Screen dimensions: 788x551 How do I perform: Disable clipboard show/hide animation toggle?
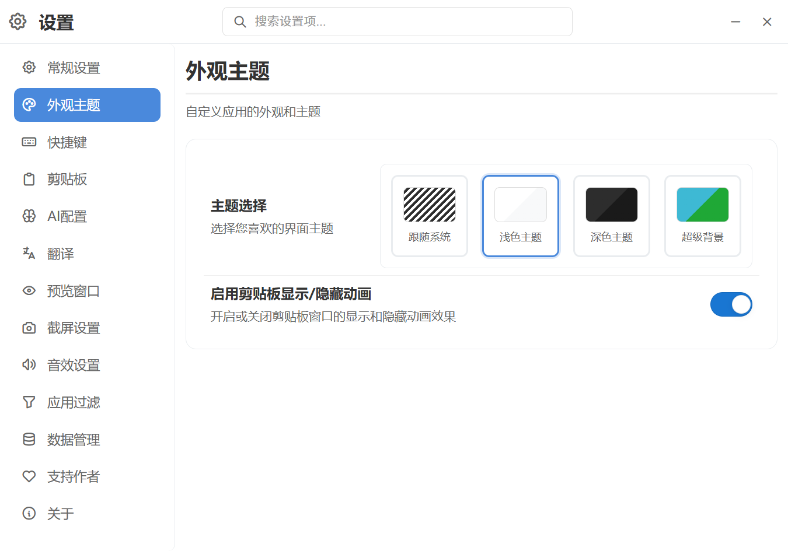click(731, 304)
